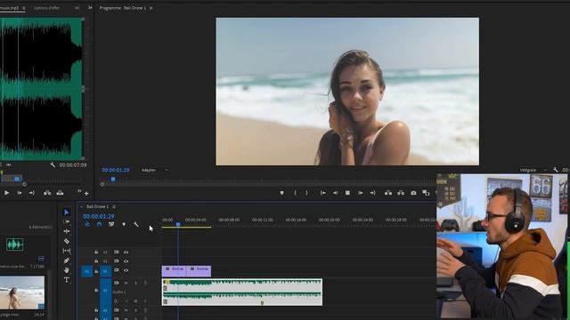
Task: Step forward one frame in Program monitor
Action: [360, 193]
